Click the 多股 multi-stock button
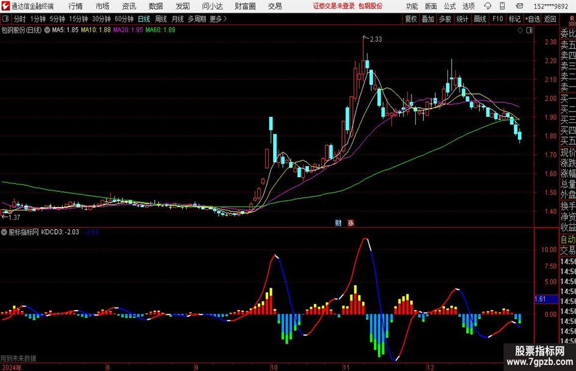The image size is (576, 371). [445, 19]
